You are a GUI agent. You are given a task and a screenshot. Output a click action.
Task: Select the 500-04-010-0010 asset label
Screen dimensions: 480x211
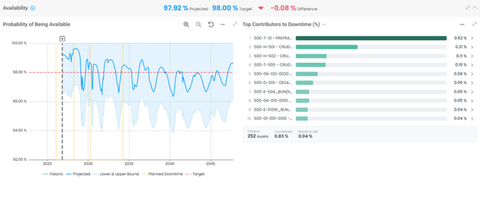273,101
